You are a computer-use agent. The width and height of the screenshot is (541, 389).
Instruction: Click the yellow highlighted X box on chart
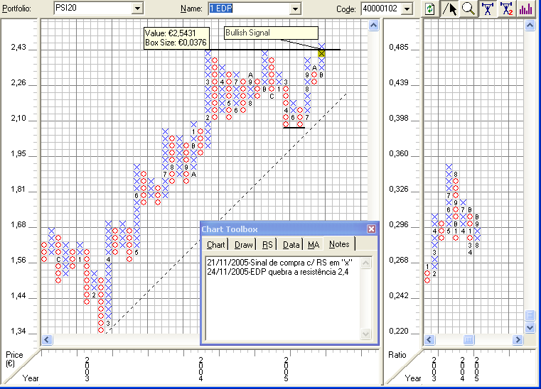click(x=321, y=53)
